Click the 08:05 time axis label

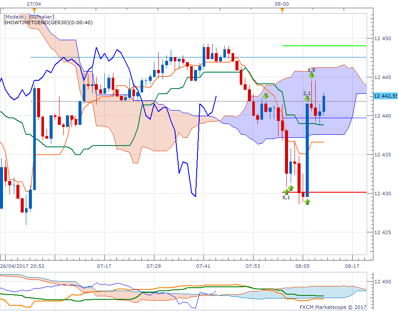pyautogui.click(x=302, y=266)
